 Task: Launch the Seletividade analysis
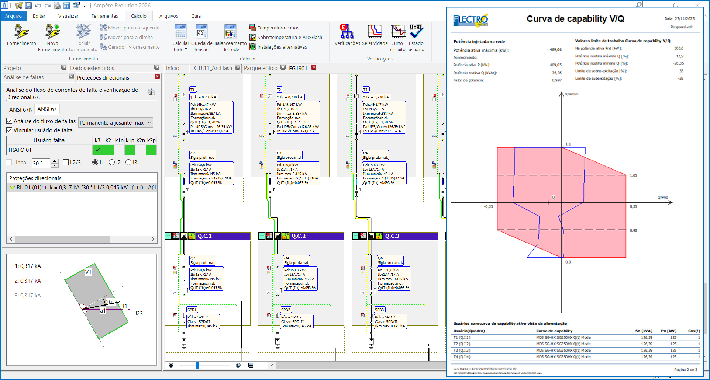point(375,32)
